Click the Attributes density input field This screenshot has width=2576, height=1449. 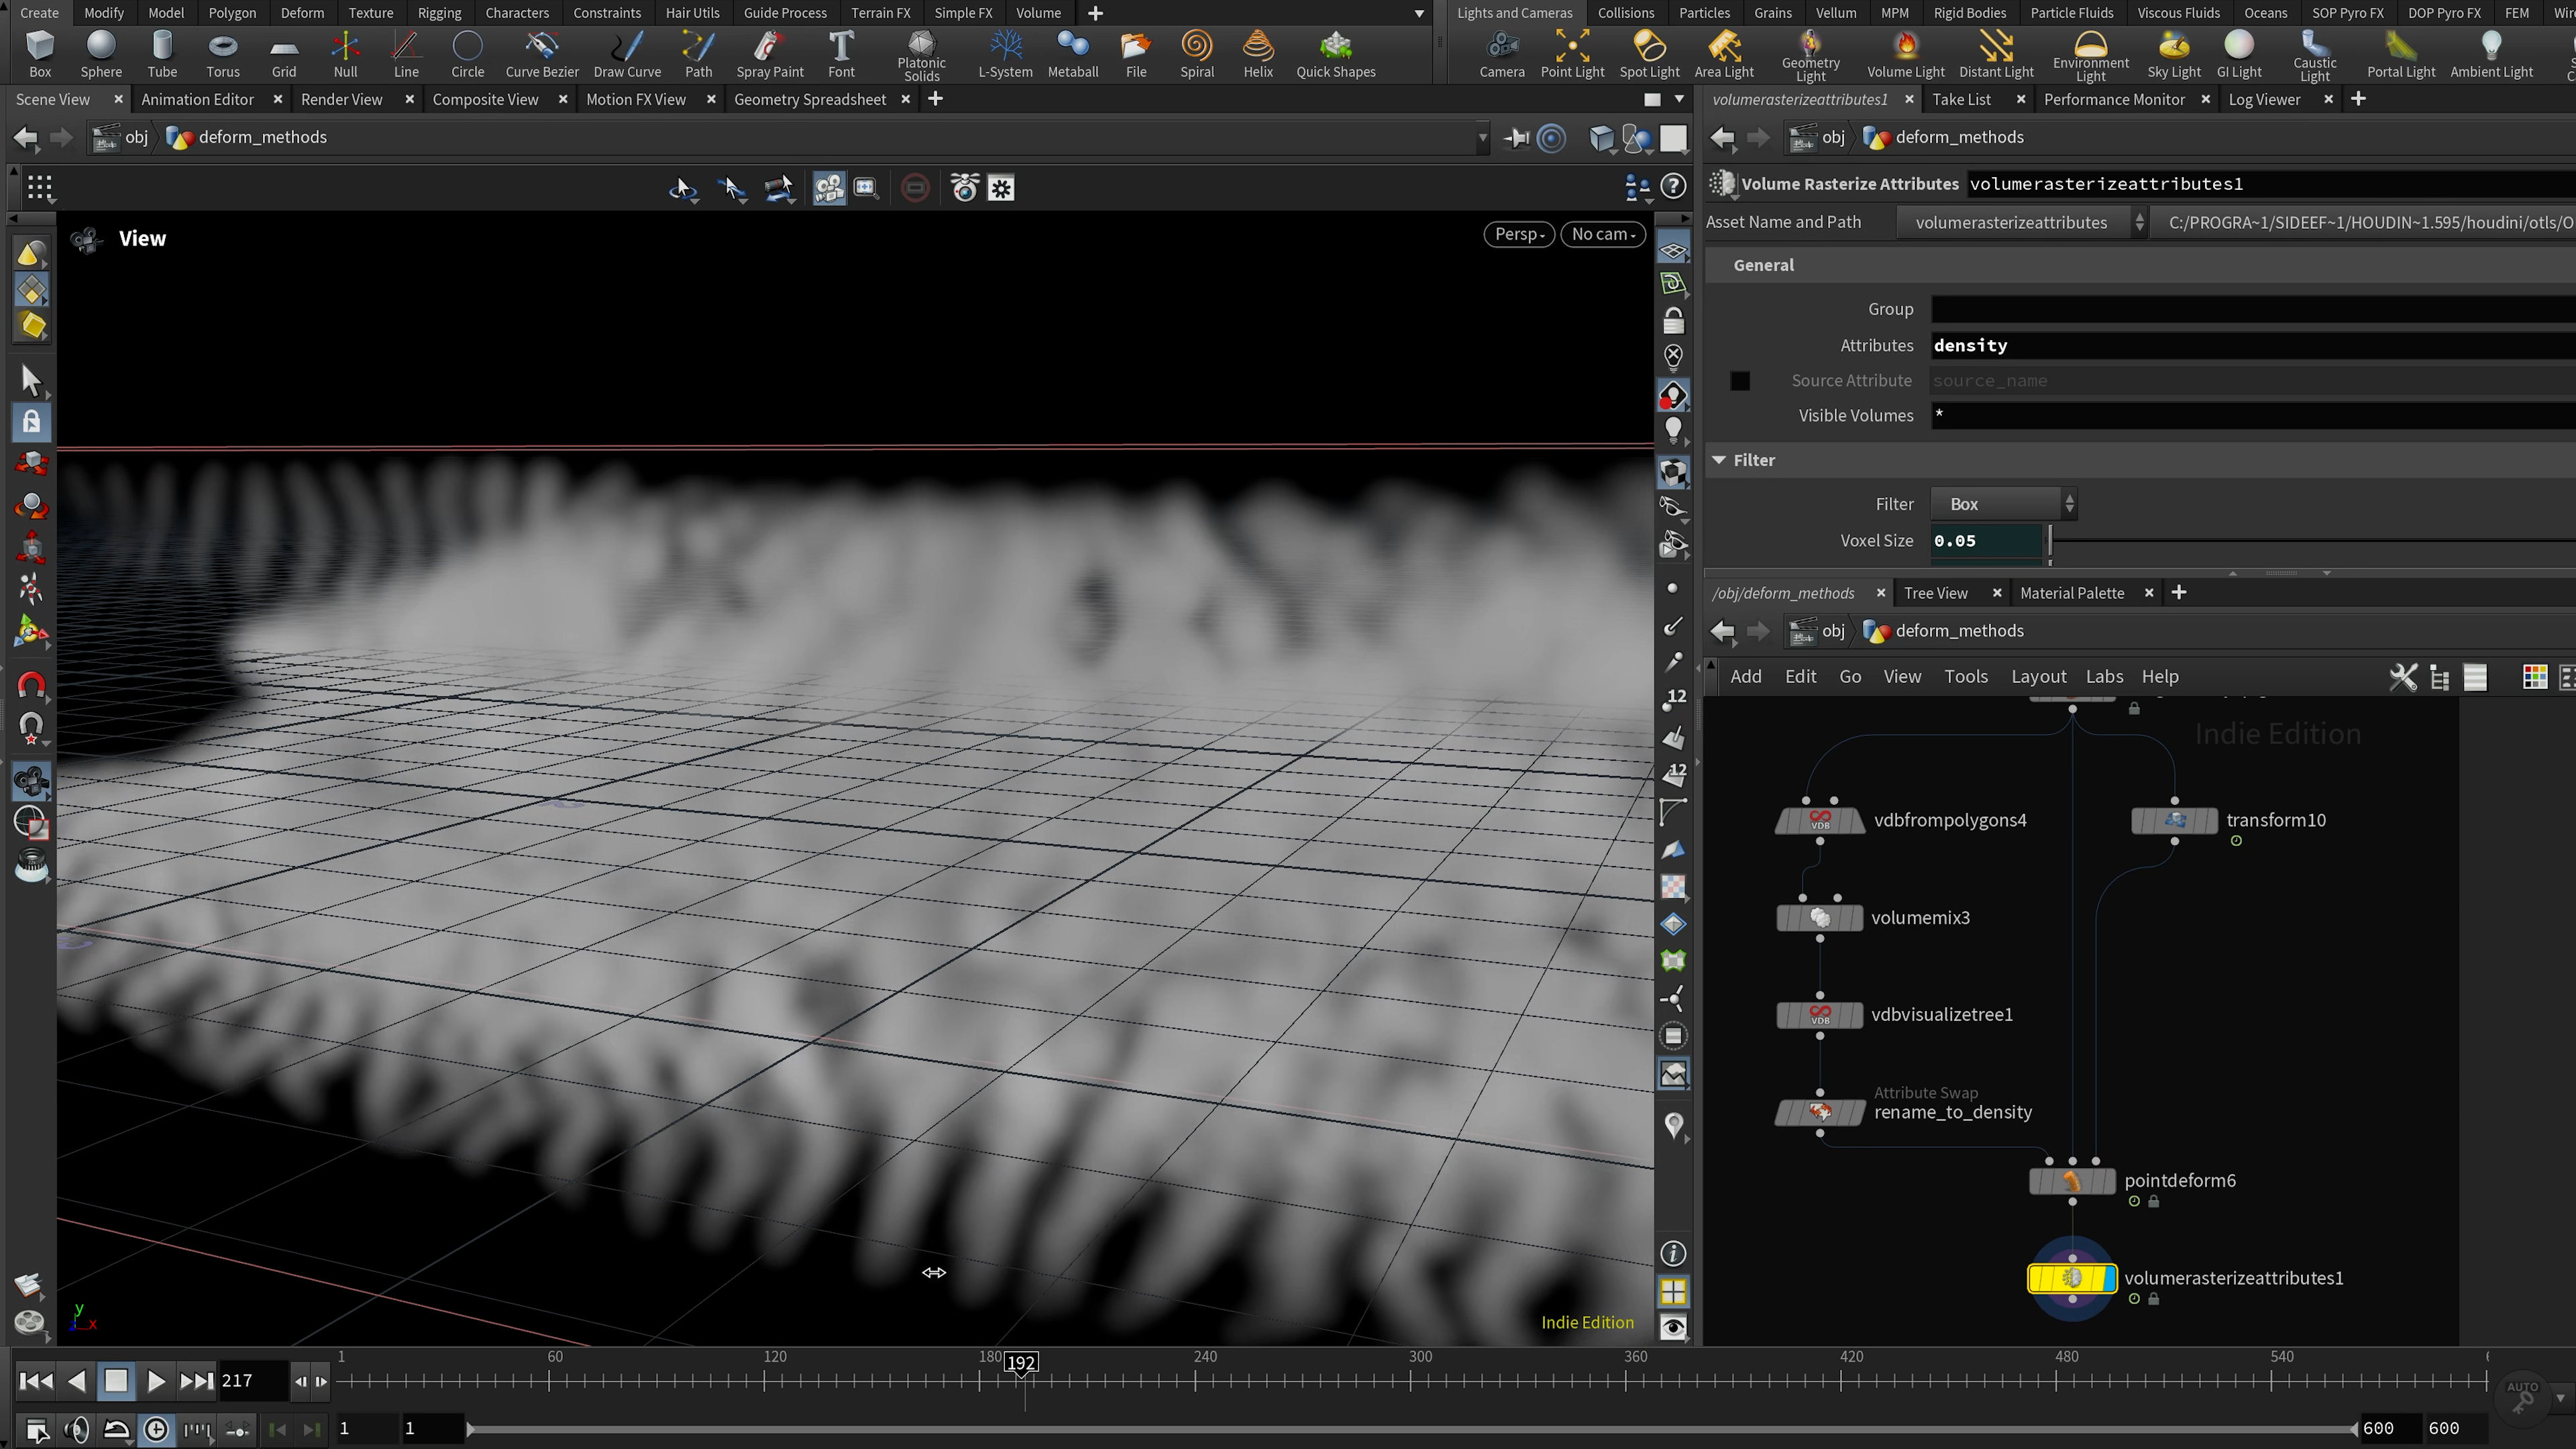[x=2250, y=345]
